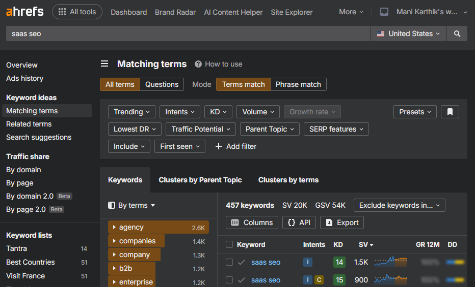This screenshot has width=475, height=287.
Task: Open the First seen filter dropdown
Action: pos(179,146)
